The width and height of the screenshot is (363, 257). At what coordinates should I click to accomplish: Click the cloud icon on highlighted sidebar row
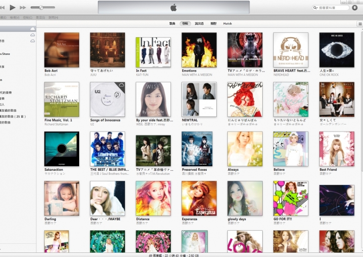33,29
